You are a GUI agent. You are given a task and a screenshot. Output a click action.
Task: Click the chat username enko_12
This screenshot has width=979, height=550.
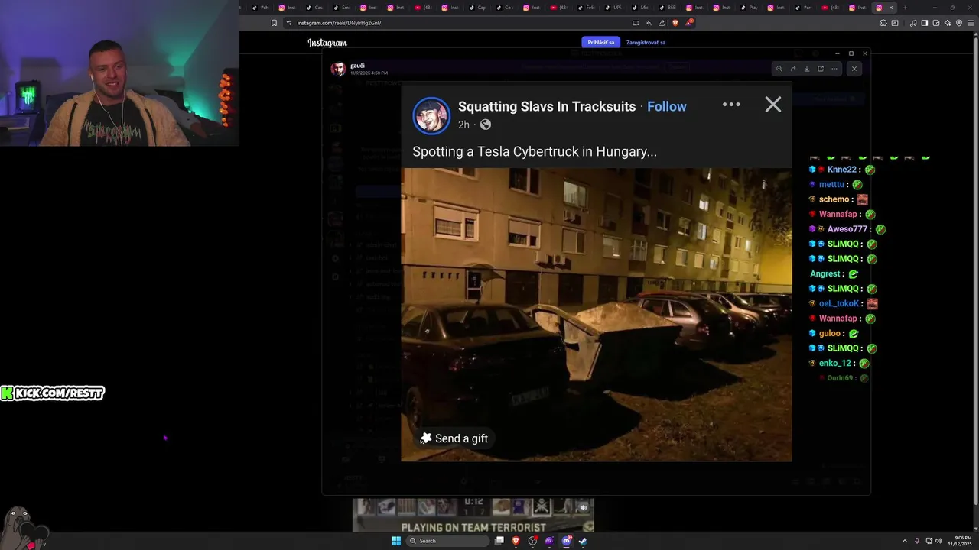834,363
